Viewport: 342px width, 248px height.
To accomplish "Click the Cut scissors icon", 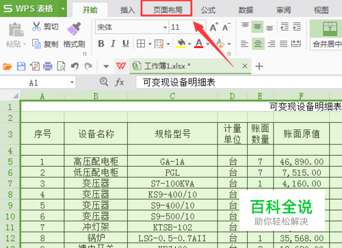I will (36, 27).
